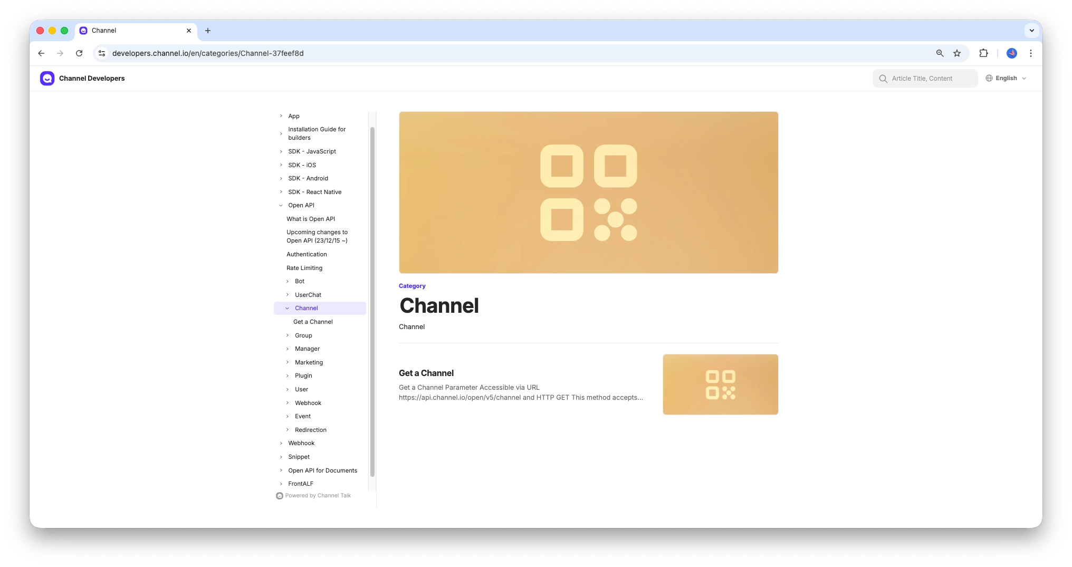This screenshot has width=1072, height=567.
Task: Click the browser back arrow
Action: 41,53
